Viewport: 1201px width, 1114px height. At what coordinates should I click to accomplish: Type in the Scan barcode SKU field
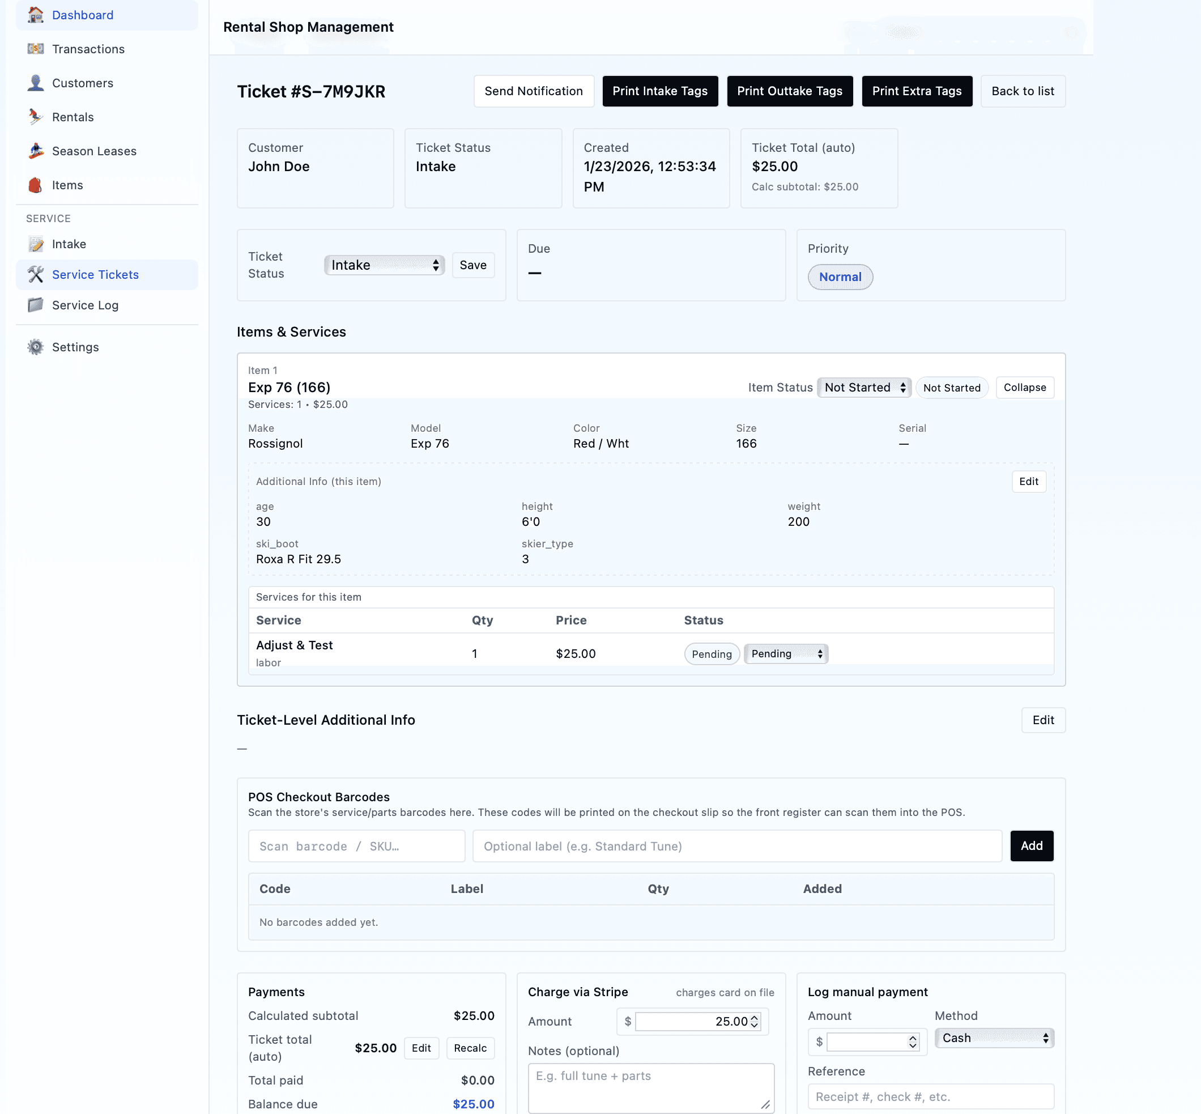click(356, 846)
